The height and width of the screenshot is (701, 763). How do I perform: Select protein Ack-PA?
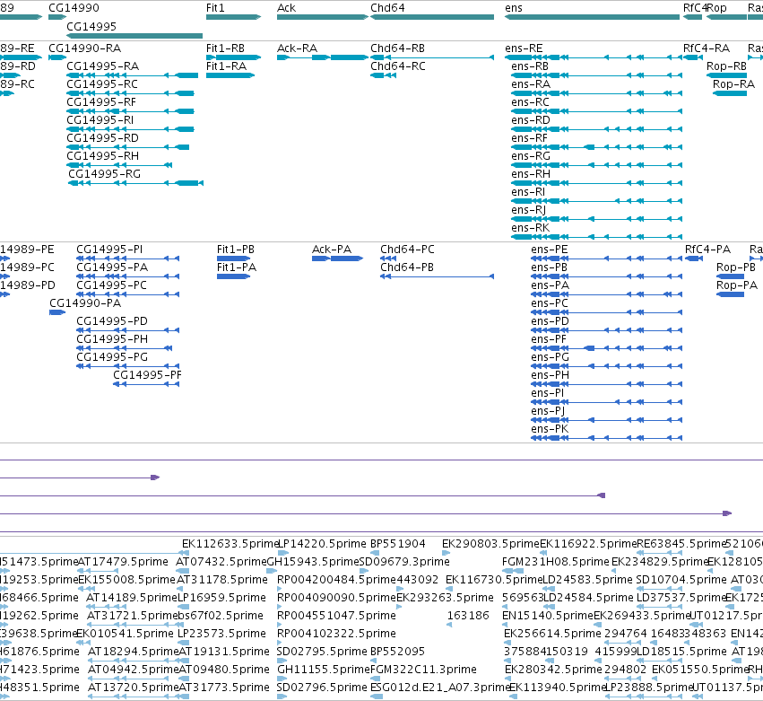click(332, 250)
